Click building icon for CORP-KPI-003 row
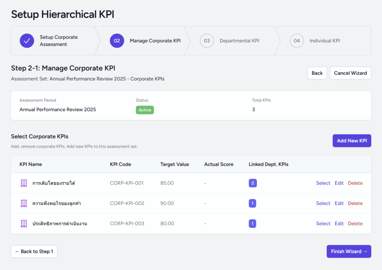 click(x=24, y=223)
